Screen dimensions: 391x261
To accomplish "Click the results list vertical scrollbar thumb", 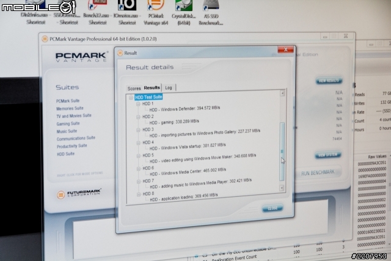I will (x=282, y=152).
